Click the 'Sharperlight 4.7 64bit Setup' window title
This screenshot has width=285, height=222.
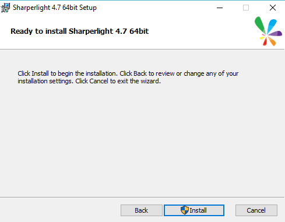(55, 8)
